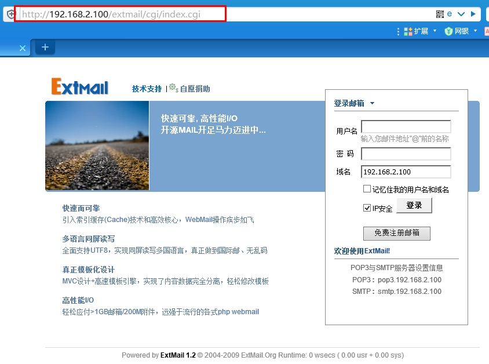Click the 高性能I/O heading
This screenshot has height=364, width=489.
(x=78, y=300)
